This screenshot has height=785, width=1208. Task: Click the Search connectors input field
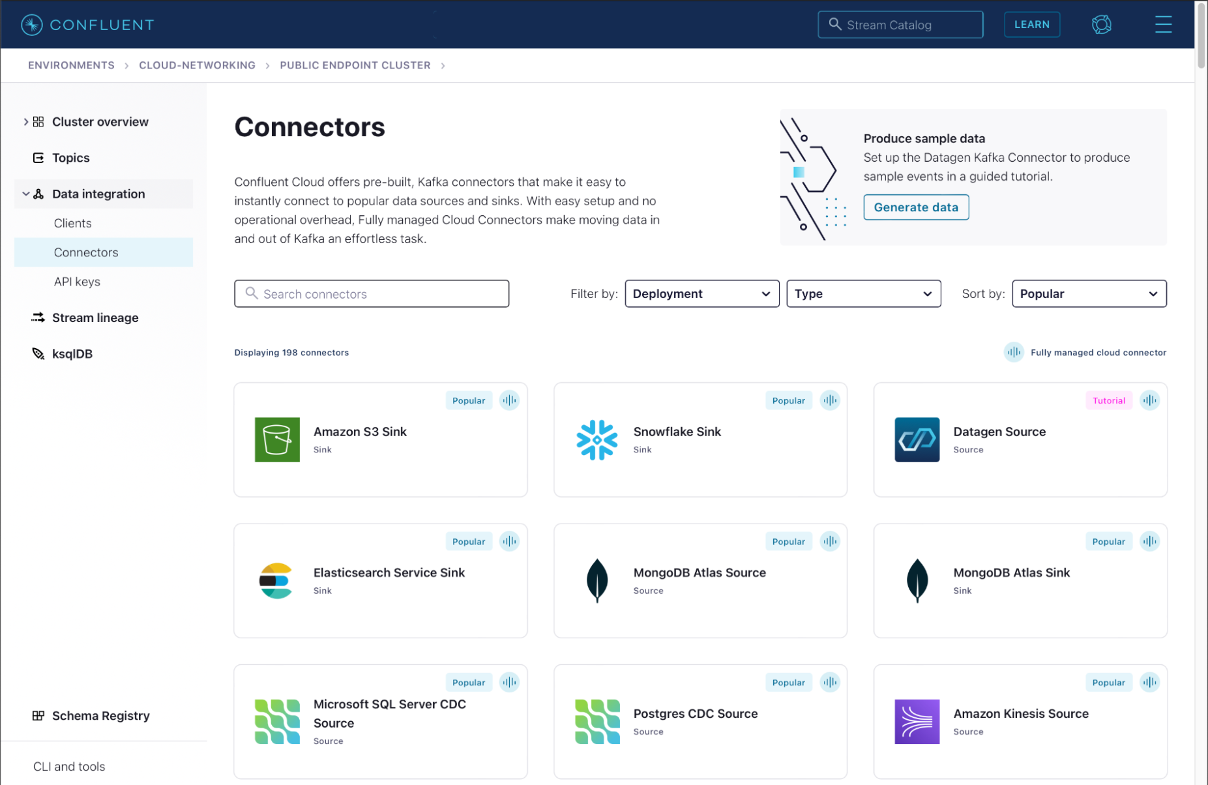tap(372, 293)
